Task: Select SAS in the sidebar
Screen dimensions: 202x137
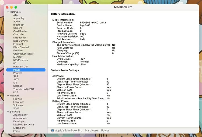Action: point(16,76)
